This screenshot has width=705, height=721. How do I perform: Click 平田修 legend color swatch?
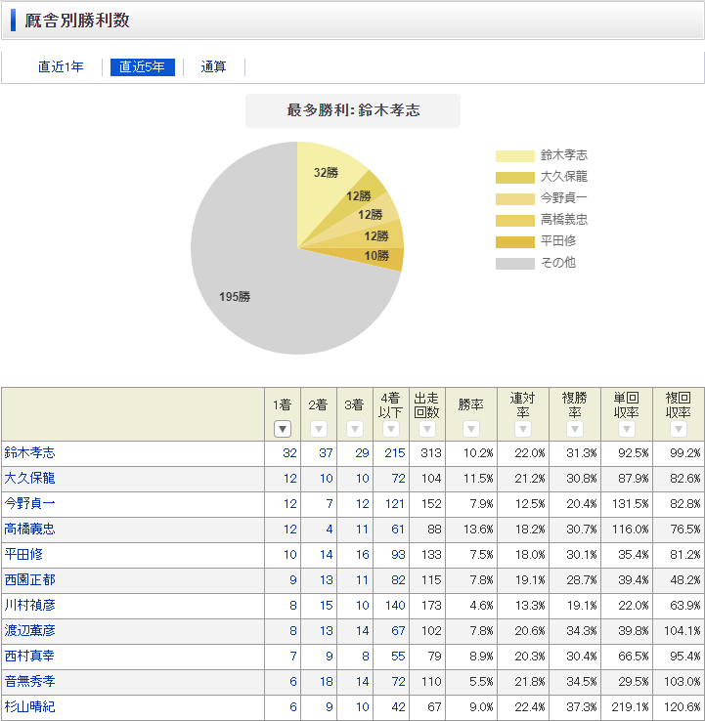[514, 242]
